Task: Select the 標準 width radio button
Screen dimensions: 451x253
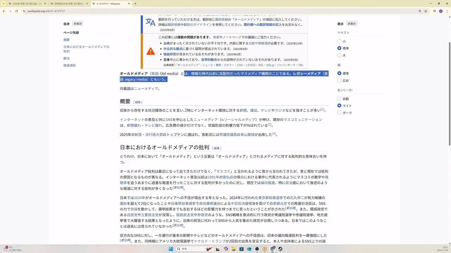Action: tap(339, 73)
